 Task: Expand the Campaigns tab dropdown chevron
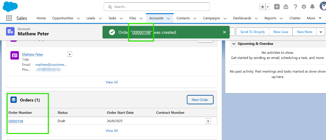click(x=225, y=18)
